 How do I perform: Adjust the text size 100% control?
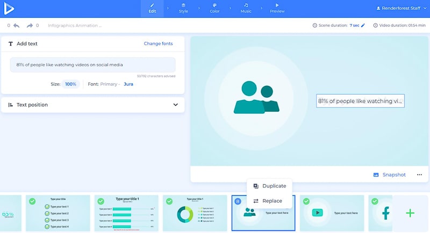[70, 84]
